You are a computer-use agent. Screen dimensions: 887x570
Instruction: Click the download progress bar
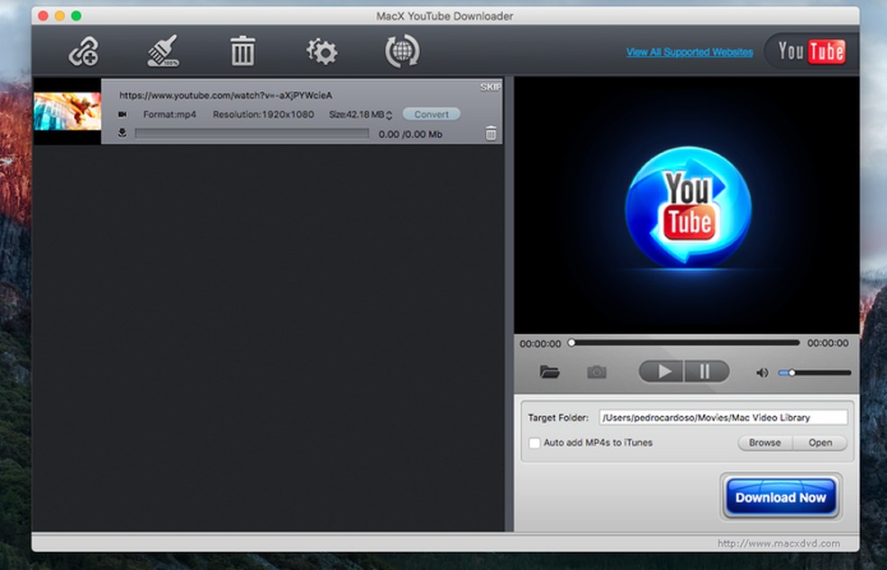(251, 134)
